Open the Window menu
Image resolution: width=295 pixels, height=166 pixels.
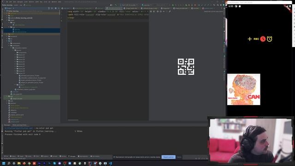pos(54,2)
